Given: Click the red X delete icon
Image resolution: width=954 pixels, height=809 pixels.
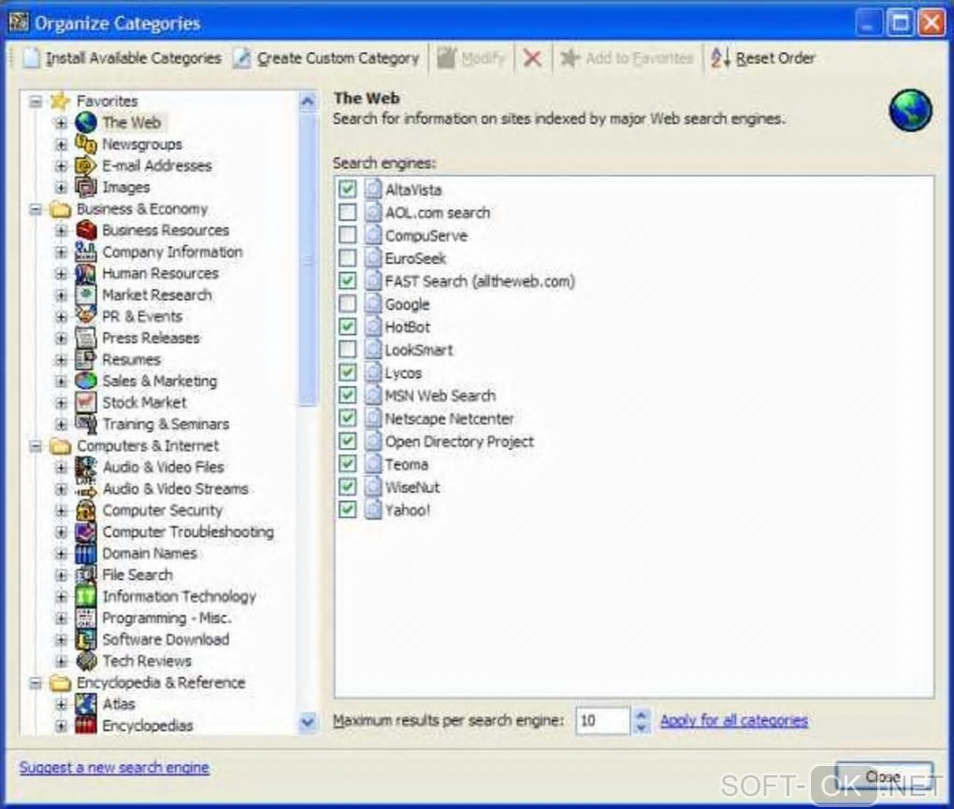Looking at the screenshot, I should point(532,58).
